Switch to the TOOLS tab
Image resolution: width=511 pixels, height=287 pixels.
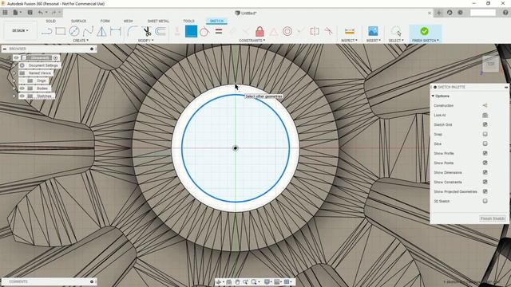[188, 21]
